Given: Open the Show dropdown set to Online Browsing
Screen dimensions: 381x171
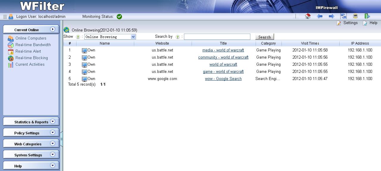Looking at the screenshot, I should tap(110, 37).
